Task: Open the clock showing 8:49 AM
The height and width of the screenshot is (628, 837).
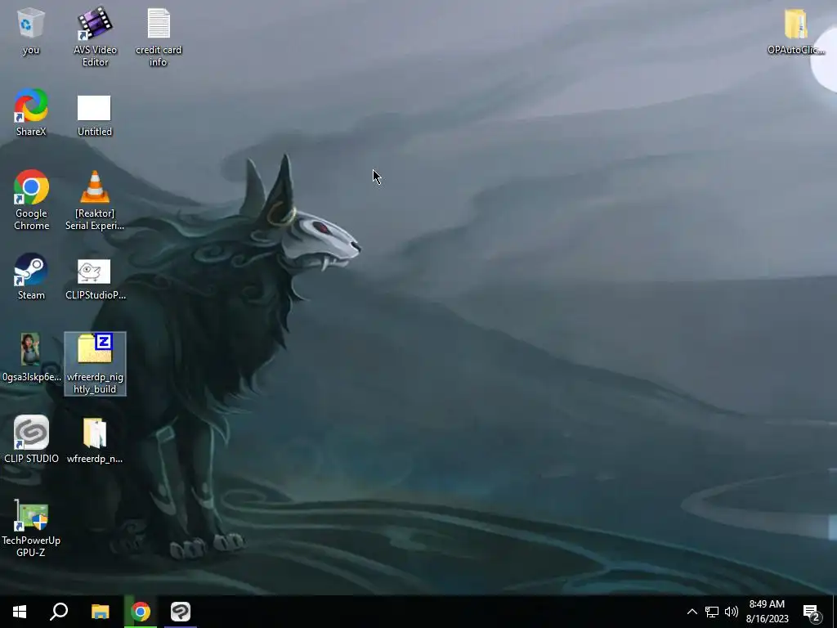Action: tap(767, 612)
